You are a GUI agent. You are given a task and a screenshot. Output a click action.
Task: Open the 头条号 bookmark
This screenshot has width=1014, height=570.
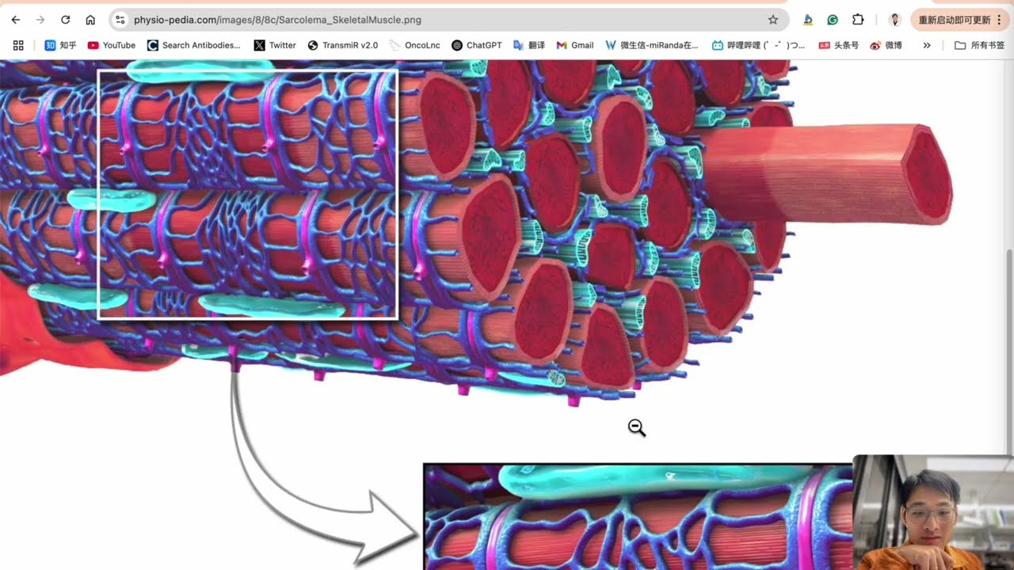839,45
